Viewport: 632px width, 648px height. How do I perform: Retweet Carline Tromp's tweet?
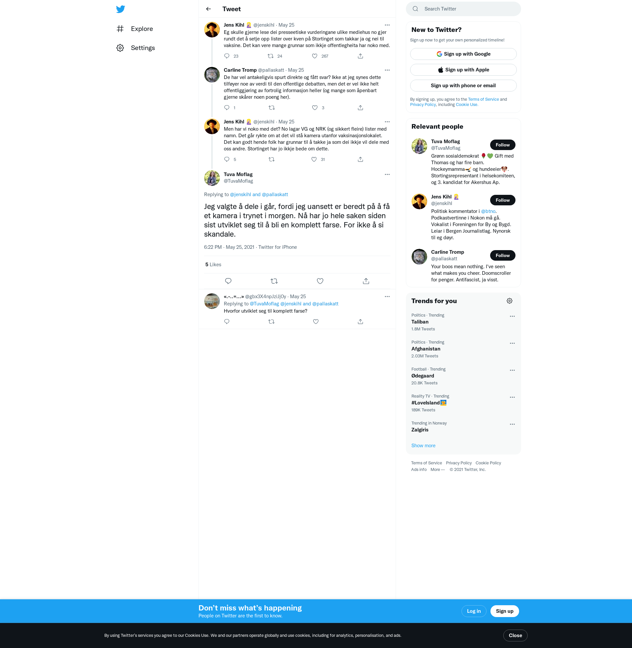(x=272, y=108)
